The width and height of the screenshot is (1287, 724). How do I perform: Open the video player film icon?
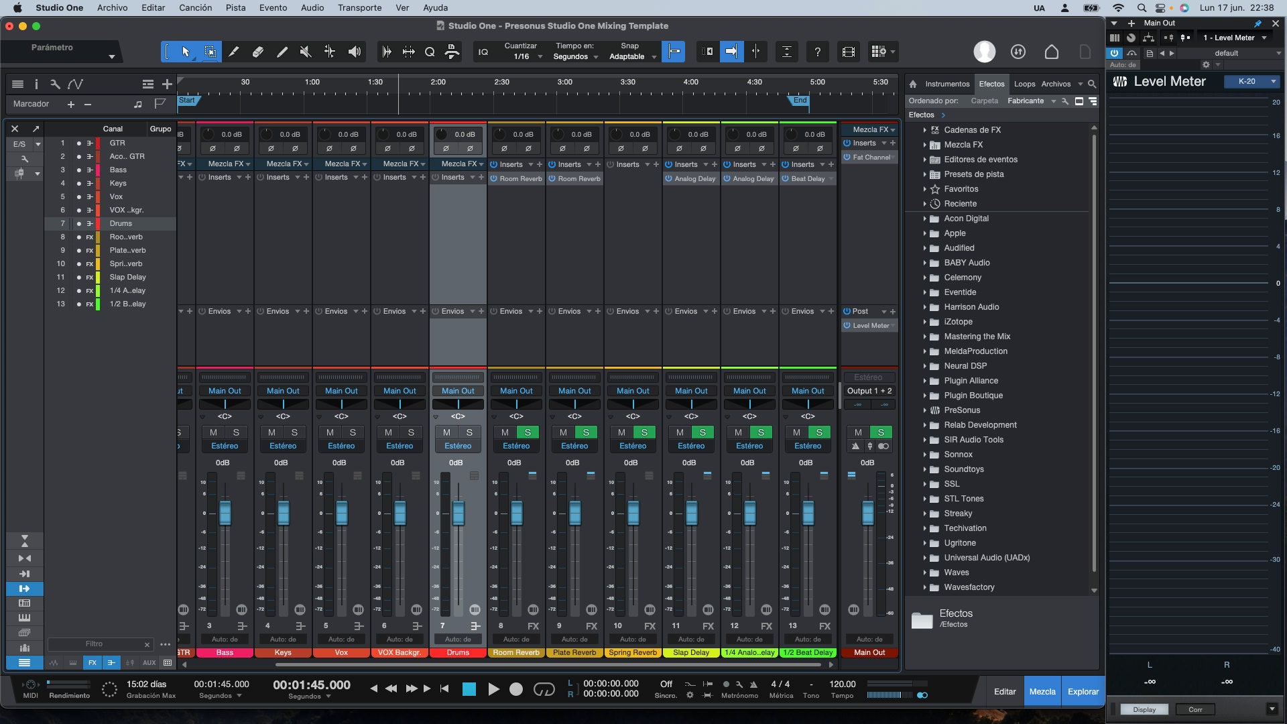coord(848,52)
